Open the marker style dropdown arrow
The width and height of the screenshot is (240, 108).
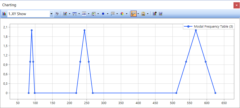pos(108,14)
